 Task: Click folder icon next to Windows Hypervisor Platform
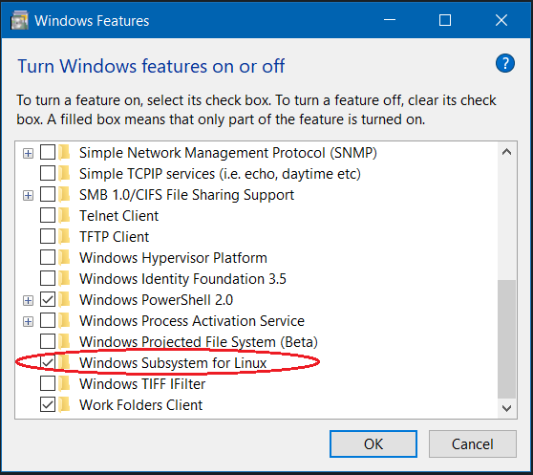64,258
